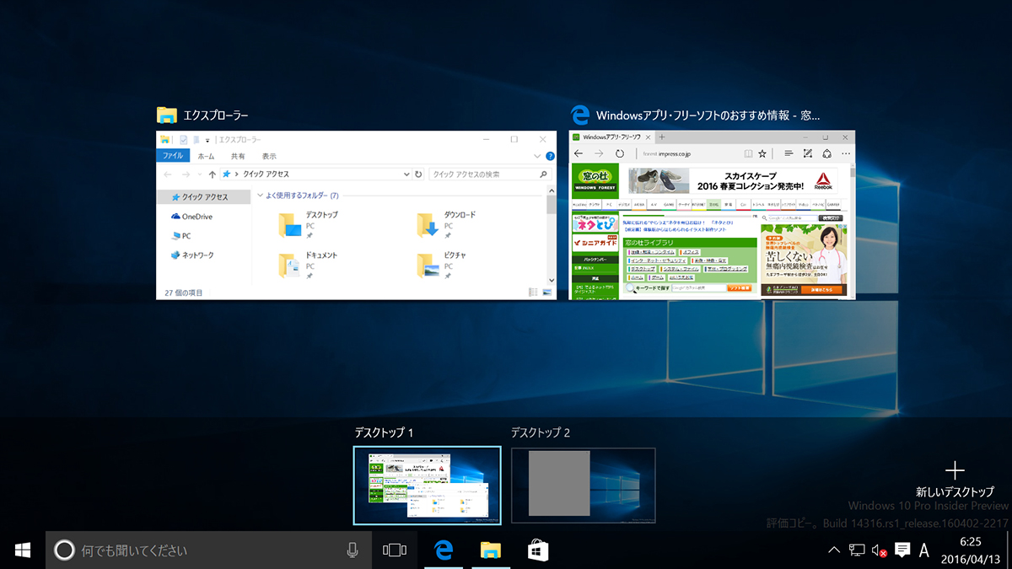The width and height of the screenshot is (1012, 569).
Task: Switch Explorer to details view icon
Action: click(533, 292)
